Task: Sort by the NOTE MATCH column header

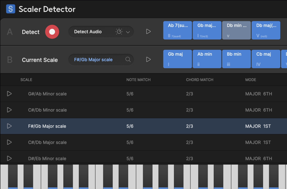Action: pos(138,80)
